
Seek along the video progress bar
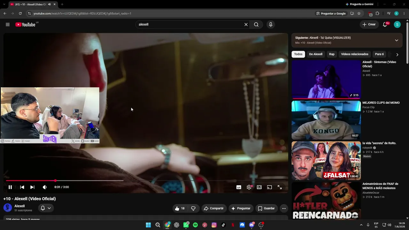(146, 180)
